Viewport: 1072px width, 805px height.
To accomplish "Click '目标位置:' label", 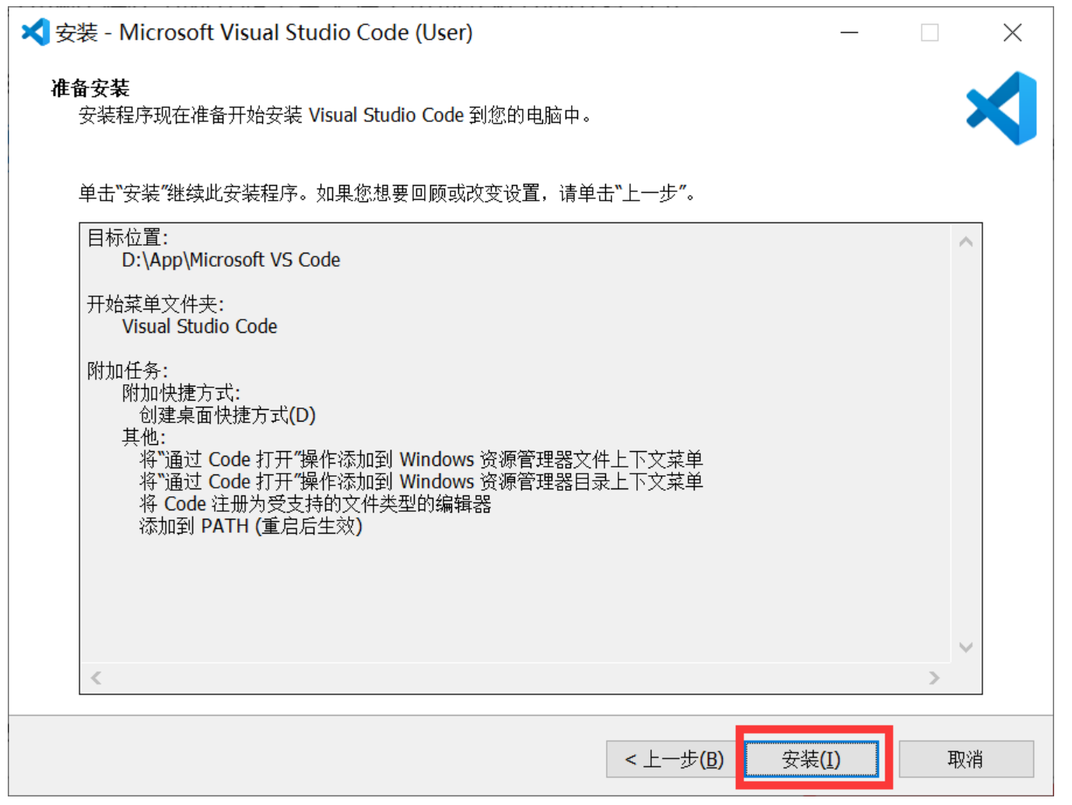I will pos(127,238).
